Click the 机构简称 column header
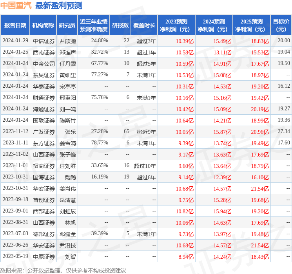Viewport: 292px width, 274px height. tap(43, 25)
